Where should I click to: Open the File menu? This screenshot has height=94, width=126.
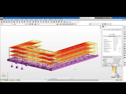point(5,20)
